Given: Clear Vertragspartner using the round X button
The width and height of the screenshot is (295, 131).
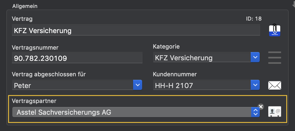Looking at the screenshot, I should 261,106.
